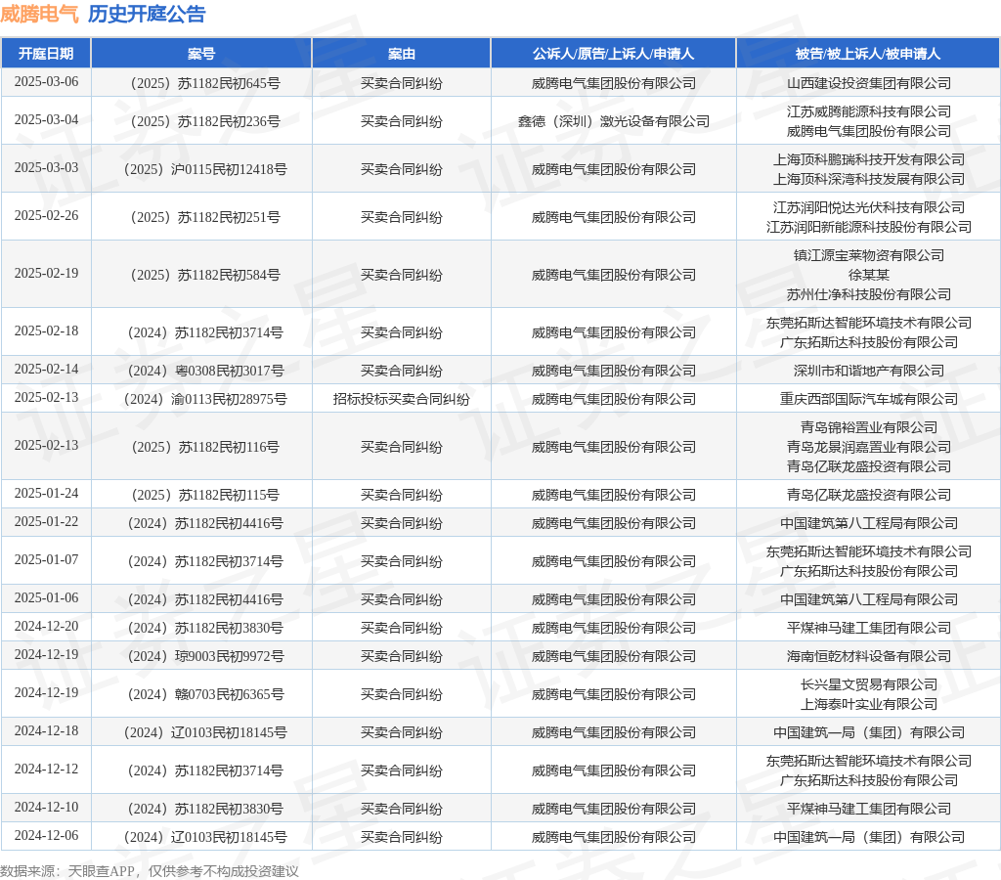This screenshot has width=1001, height=880.
Task: Click 江苏威腾能源科技有限公司
Action: click(869, 111)
